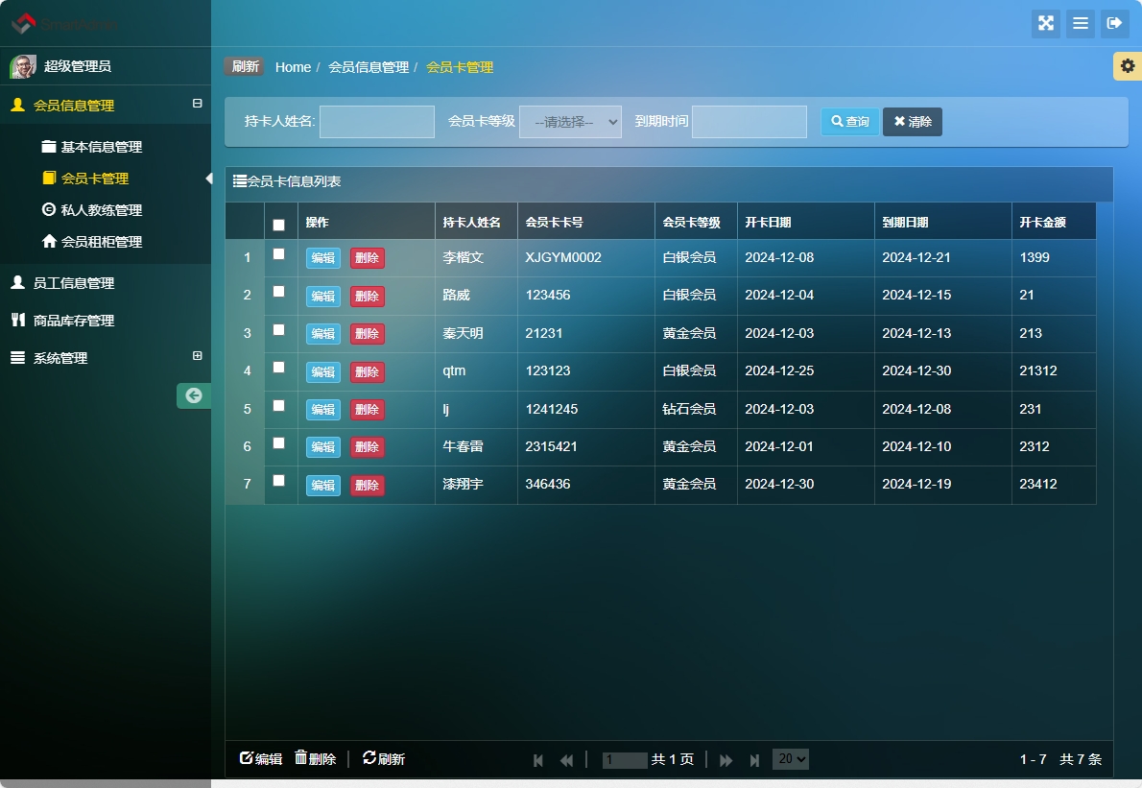Check the row for 漆翔宇
Screen dimensions: 1142x788
(x=278, y=480)
